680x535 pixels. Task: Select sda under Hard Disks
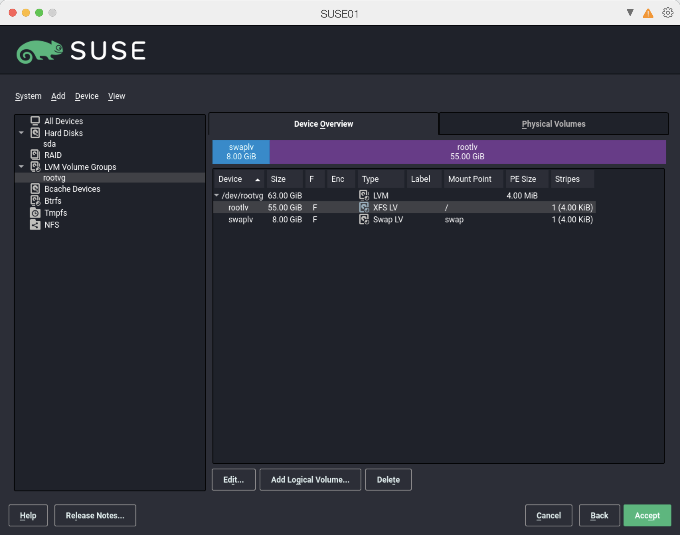[49, 144]
